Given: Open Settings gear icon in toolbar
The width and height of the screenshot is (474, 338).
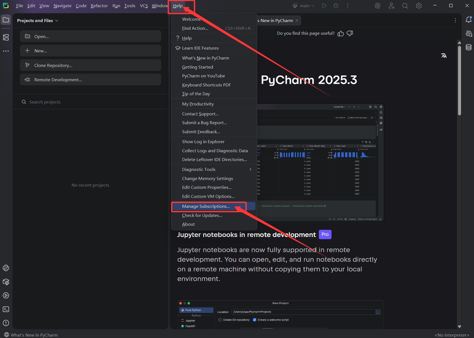Looking at the screenshot, I should pos(418,6).
